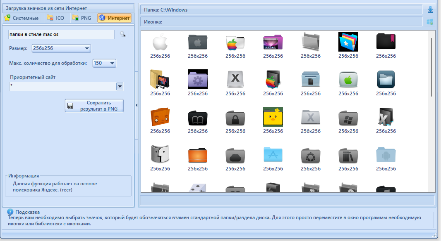This screenshot has height=241, width=441.
Task: Select the colorful star folders icon
Action: click(348, 42)
